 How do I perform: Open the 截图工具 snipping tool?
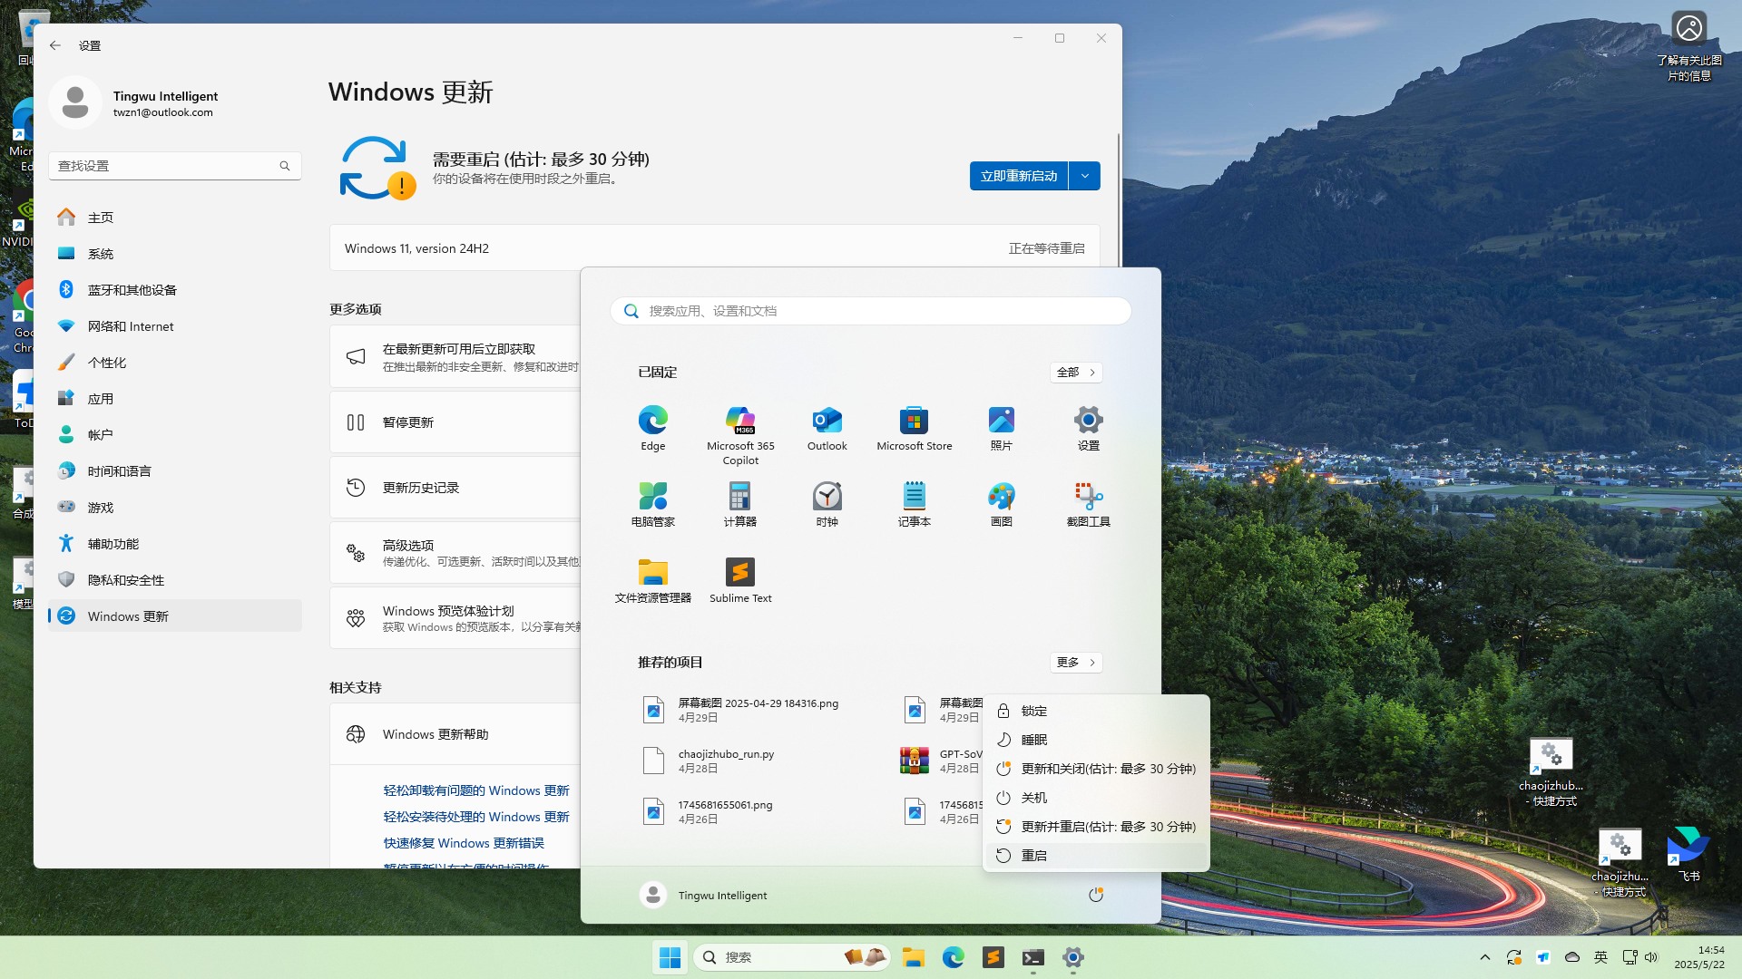click(x=1088, y=504)
